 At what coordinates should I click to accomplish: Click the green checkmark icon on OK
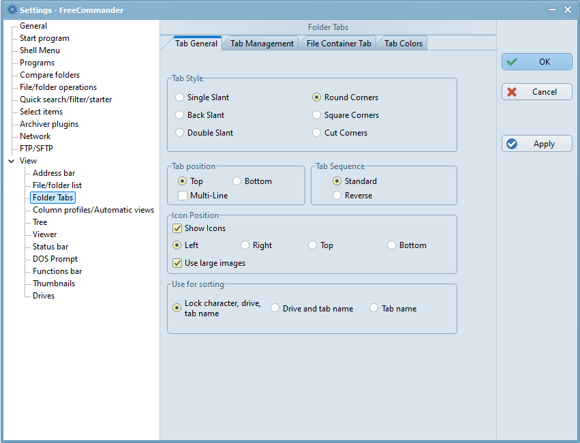click(513, 62)
